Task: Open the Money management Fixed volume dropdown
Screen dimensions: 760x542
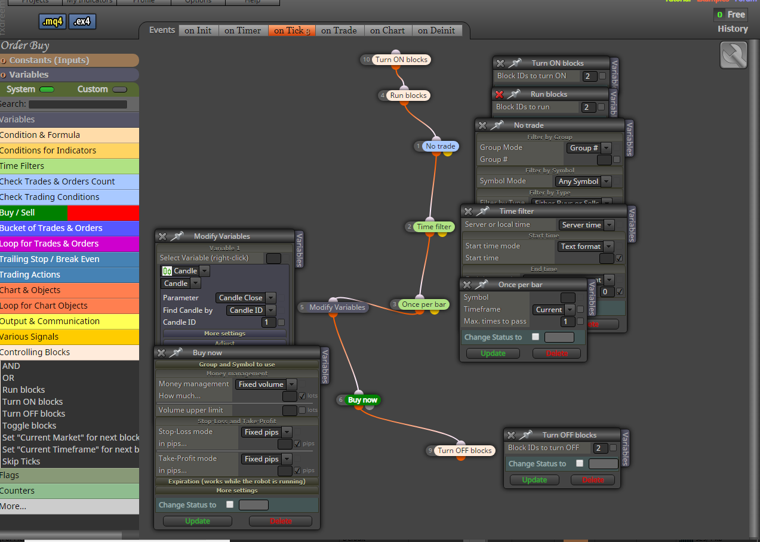Action: (x=266, y=384)
